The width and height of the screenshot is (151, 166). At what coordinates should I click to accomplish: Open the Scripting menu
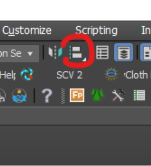click(x=97, y=30)
